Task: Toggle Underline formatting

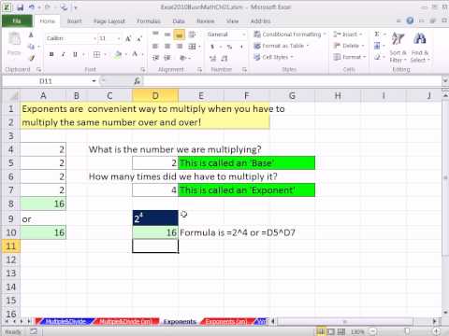Action: (x=75, y=54)
